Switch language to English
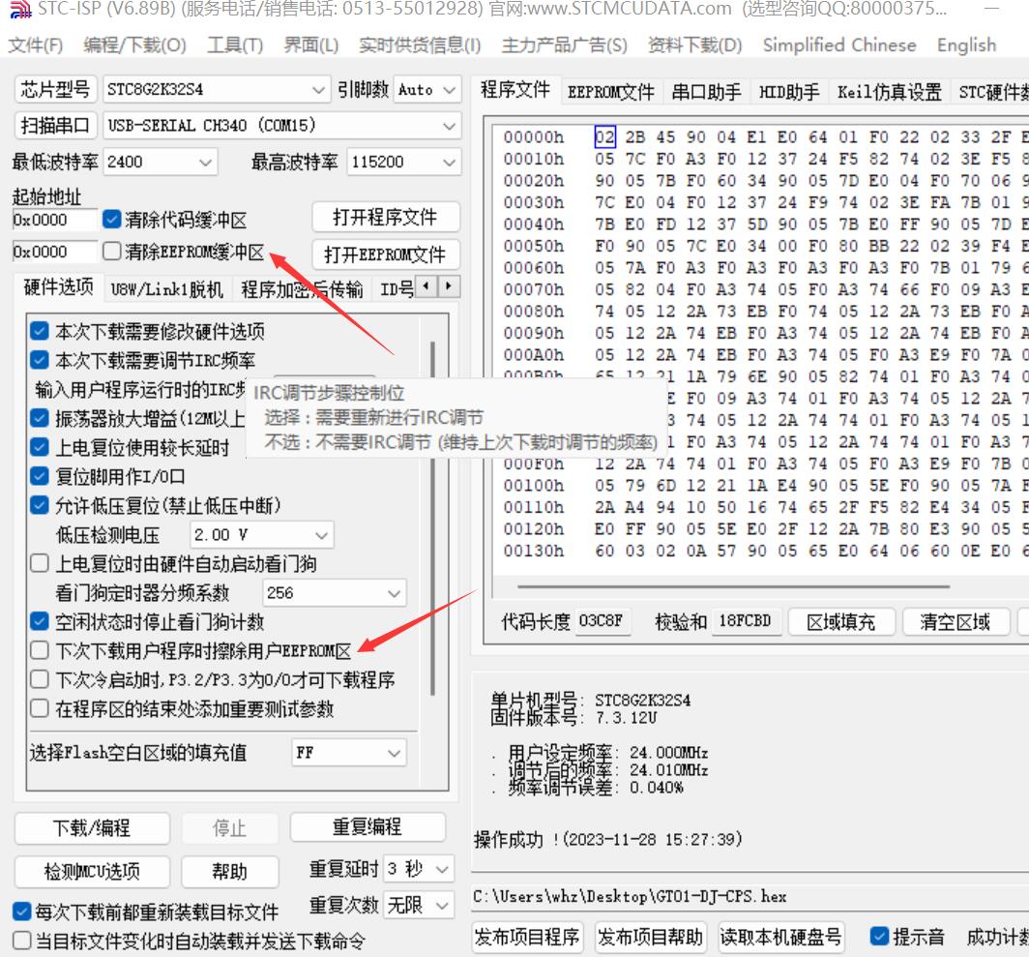The image size is (1029, 957). [x=966, y=45]
